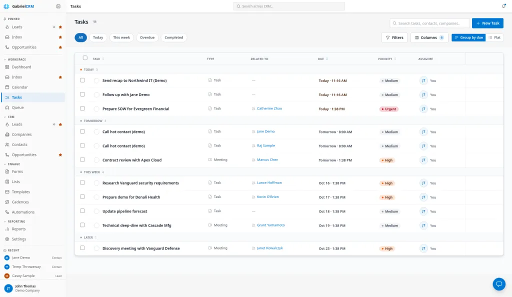The width and height of the screenshot is (512, 297).
Task: Check the Follow up with Jane Demo checkbox
Action: pos(82,94)
